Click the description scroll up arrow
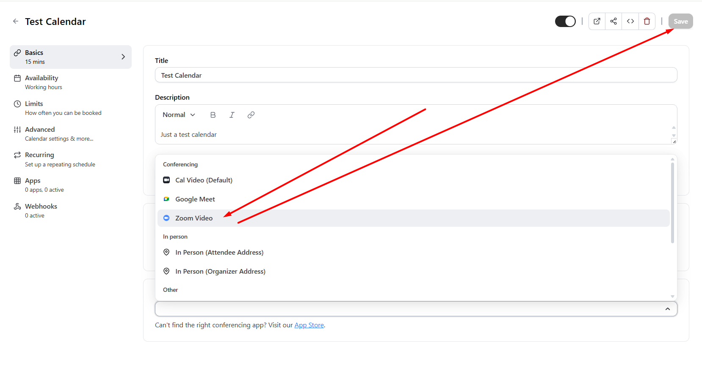The height and width of the screenshot is (367, 702). coord(674,127)
